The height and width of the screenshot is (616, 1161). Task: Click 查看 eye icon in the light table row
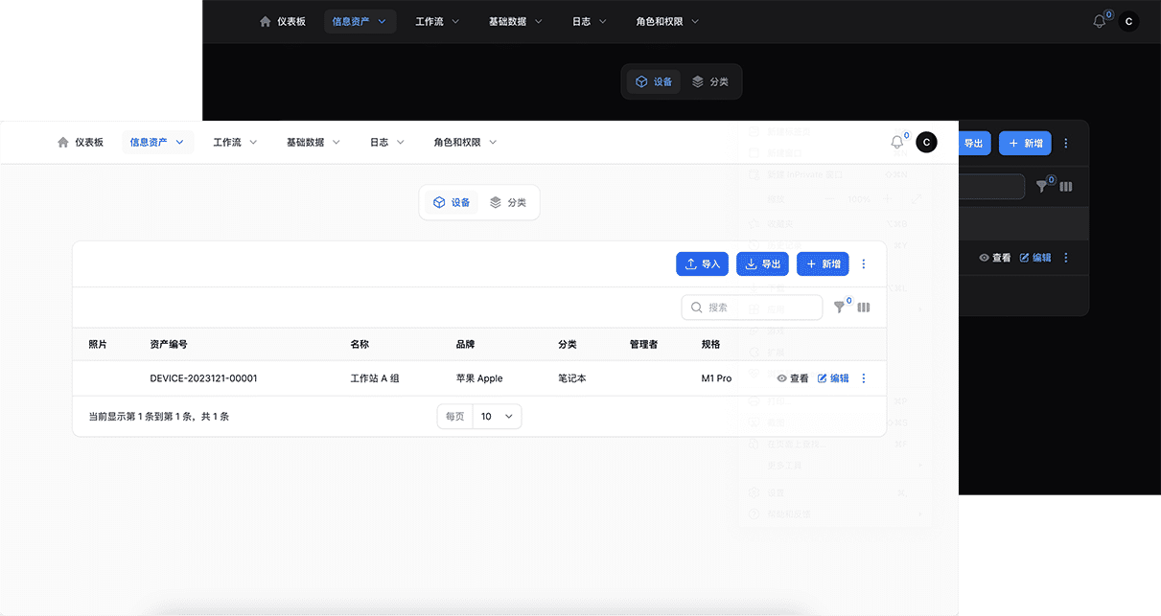[782, 378]
